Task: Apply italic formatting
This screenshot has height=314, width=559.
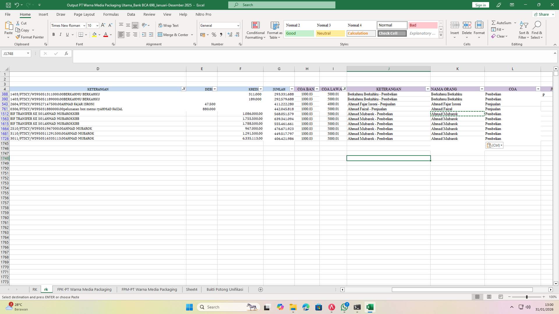Action: pos(61,34)
